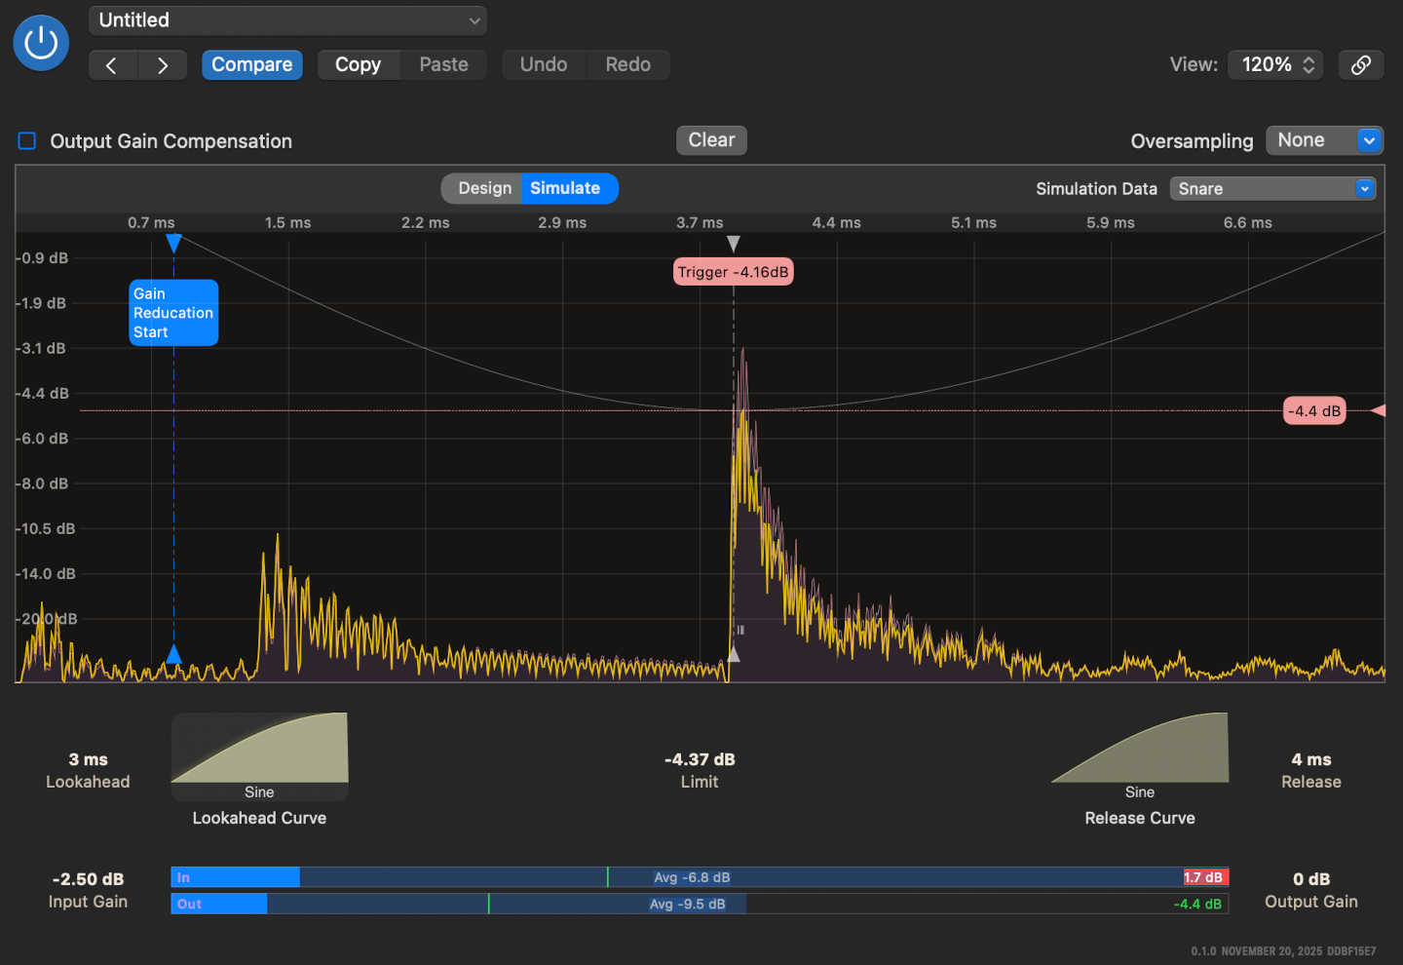
Task: Switch to Simulate mode
Action: (x=565, y=188)
